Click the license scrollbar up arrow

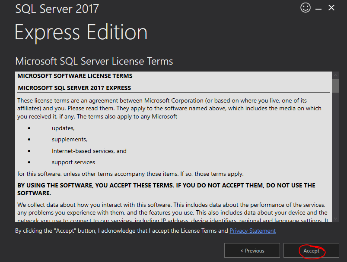point(335,75)
